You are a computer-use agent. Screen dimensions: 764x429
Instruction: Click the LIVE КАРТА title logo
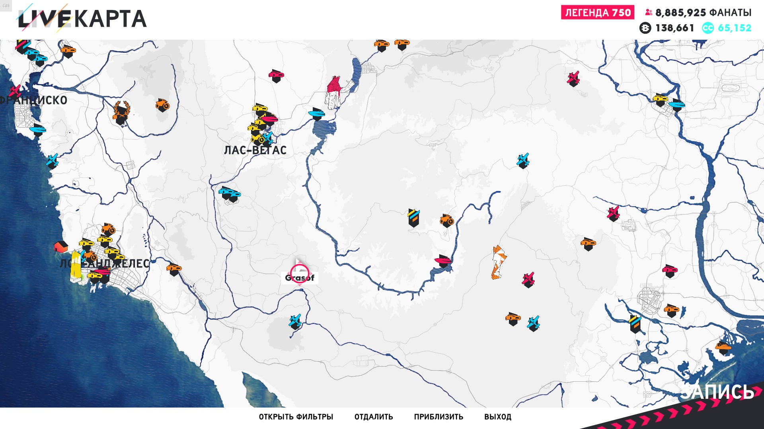82,18
